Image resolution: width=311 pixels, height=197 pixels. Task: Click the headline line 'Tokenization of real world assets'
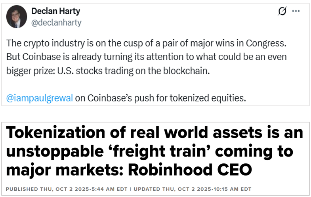point(155,133)
